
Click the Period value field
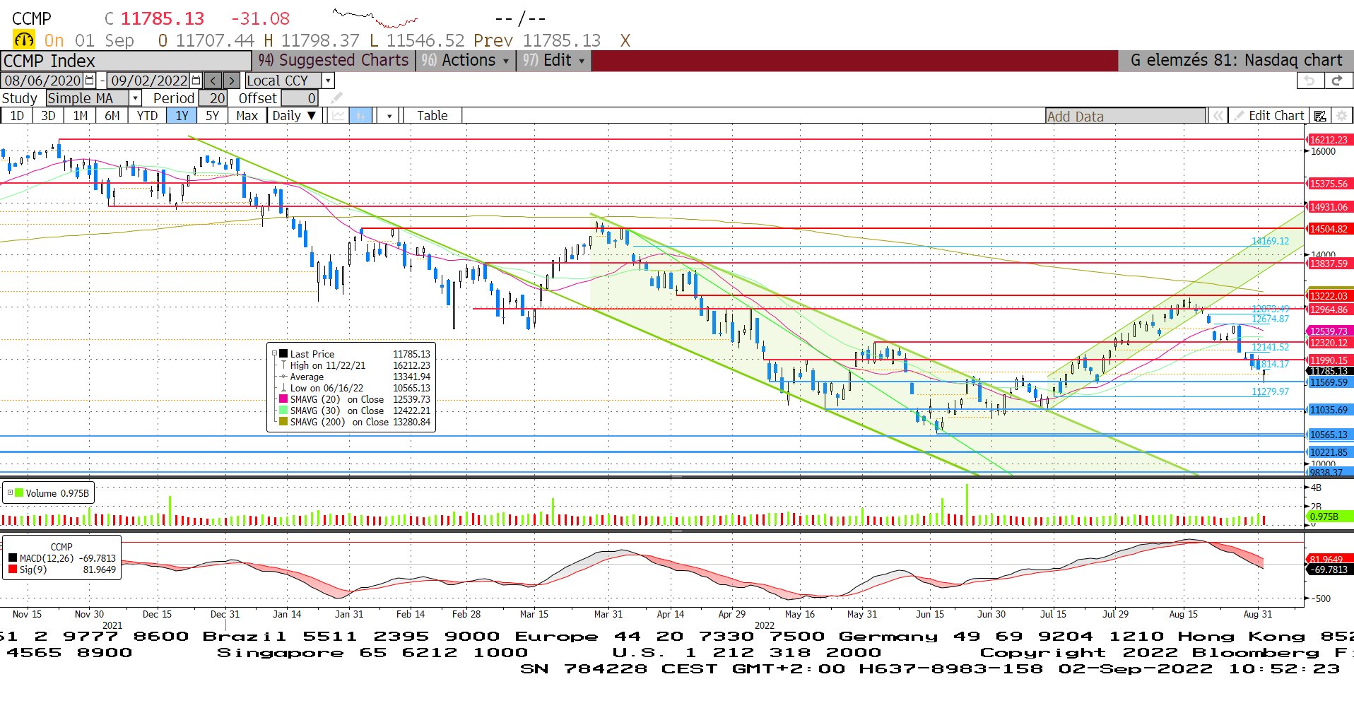pyautogui.click(x=213, y=98)
